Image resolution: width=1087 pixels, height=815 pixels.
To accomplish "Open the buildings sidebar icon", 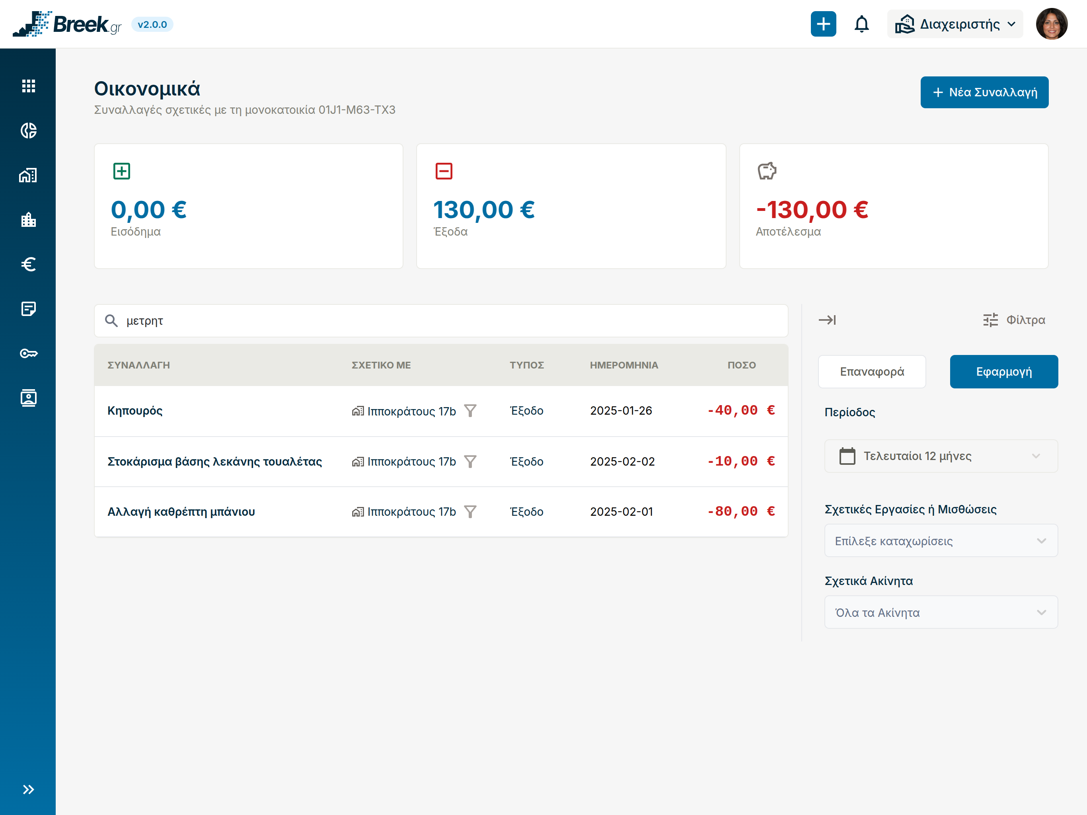I will tap(29, 220).
